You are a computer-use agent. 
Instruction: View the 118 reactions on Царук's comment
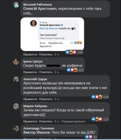point(100,97)
